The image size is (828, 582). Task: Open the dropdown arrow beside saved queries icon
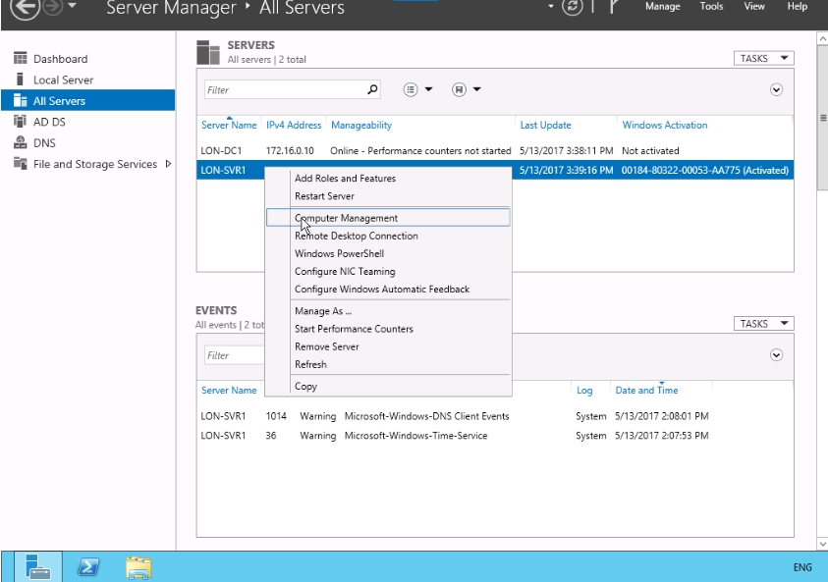point(476,89)
